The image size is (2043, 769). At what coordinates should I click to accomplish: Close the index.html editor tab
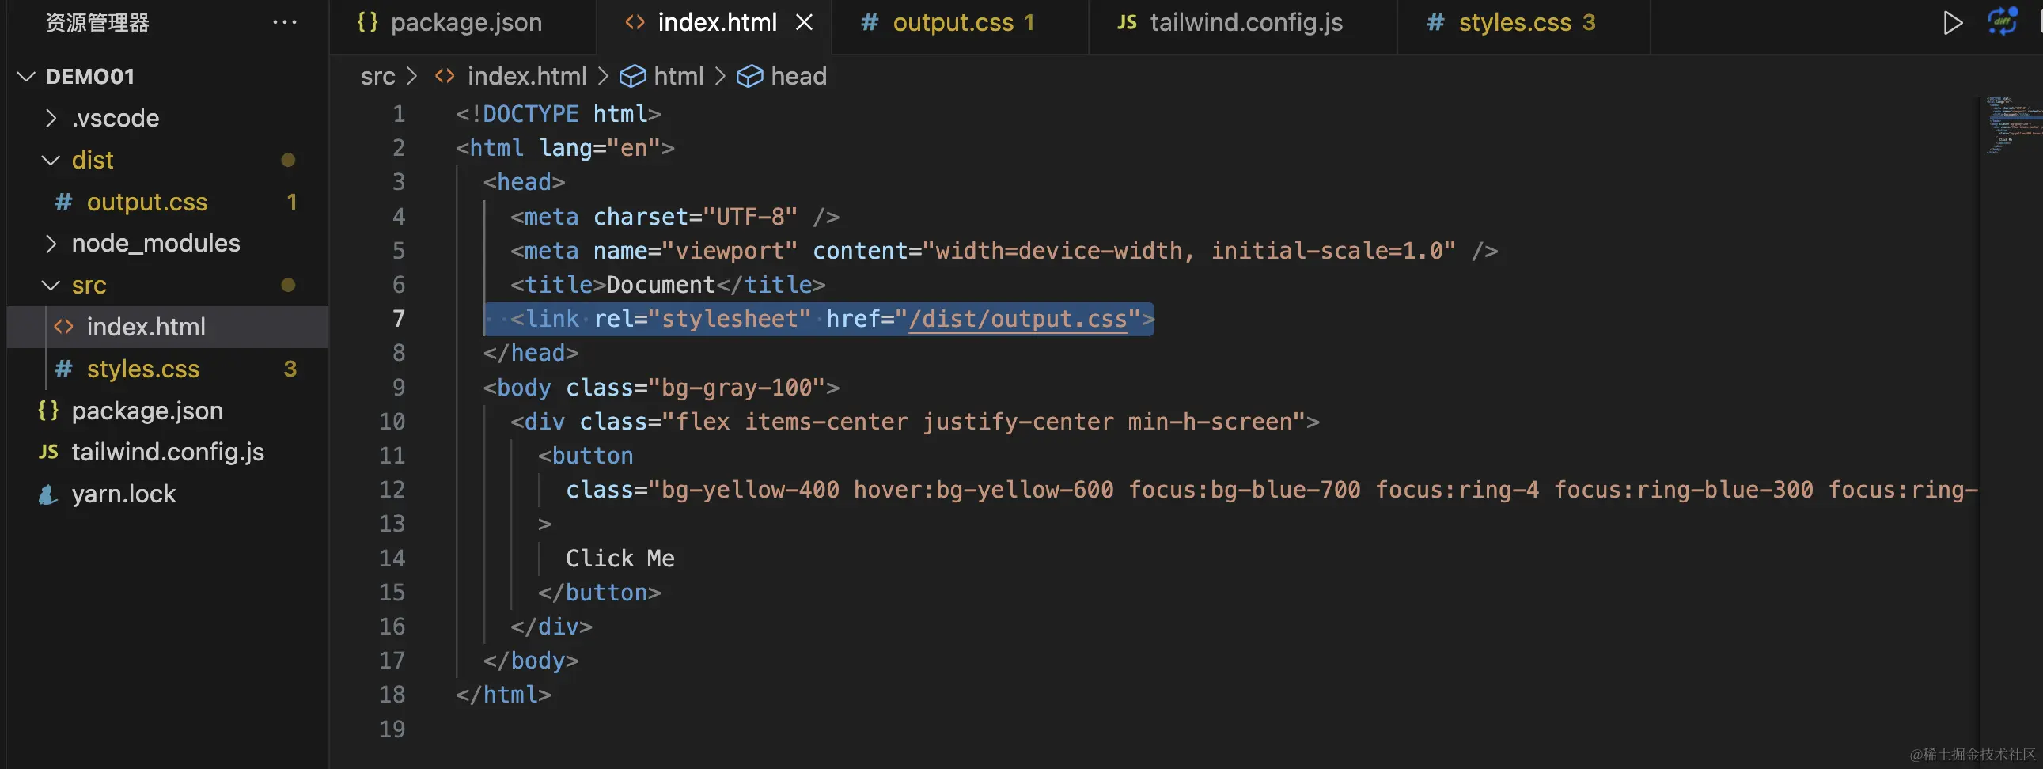point(804,22)
